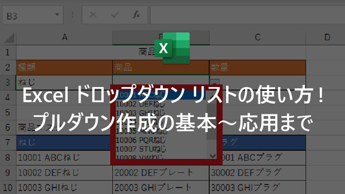
Task: Click the 数量 header cell
Action: point(257,67)
